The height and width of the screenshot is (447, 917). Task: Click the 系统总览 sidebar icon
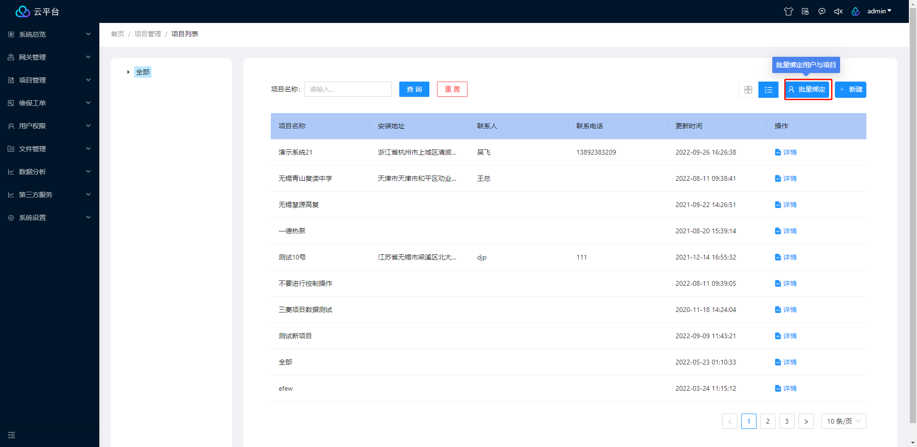(x=11, y=34)
